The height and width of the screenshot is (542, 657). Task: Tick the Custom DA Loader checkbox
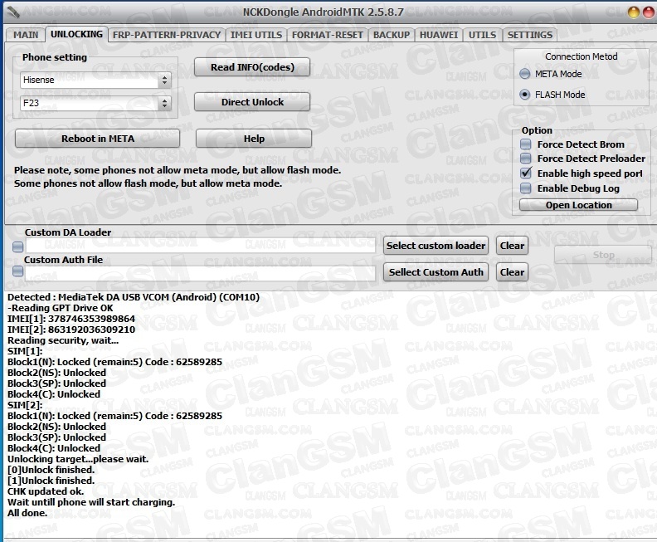17,247
